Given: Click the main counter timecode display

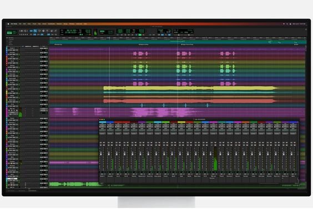Looking at the screenshot, I should (72, 31).
